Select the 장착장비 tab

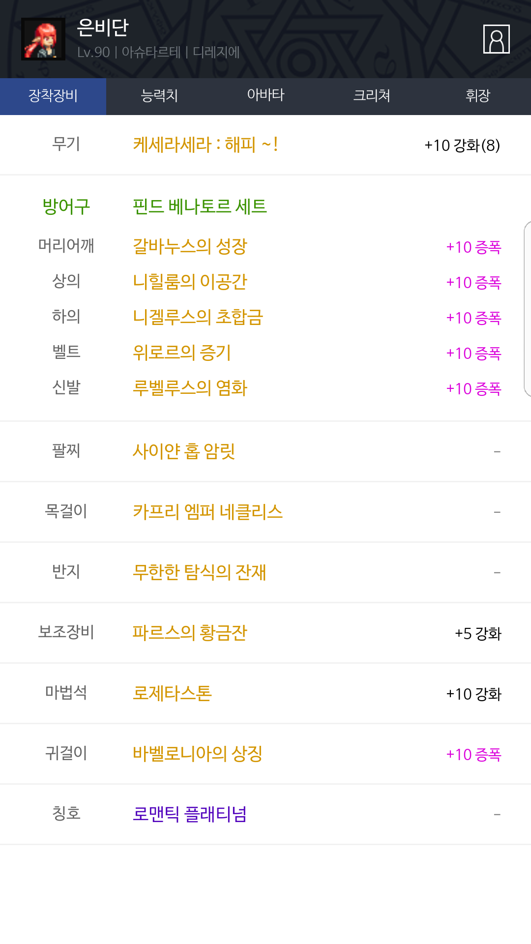click(x=53, y=96)
